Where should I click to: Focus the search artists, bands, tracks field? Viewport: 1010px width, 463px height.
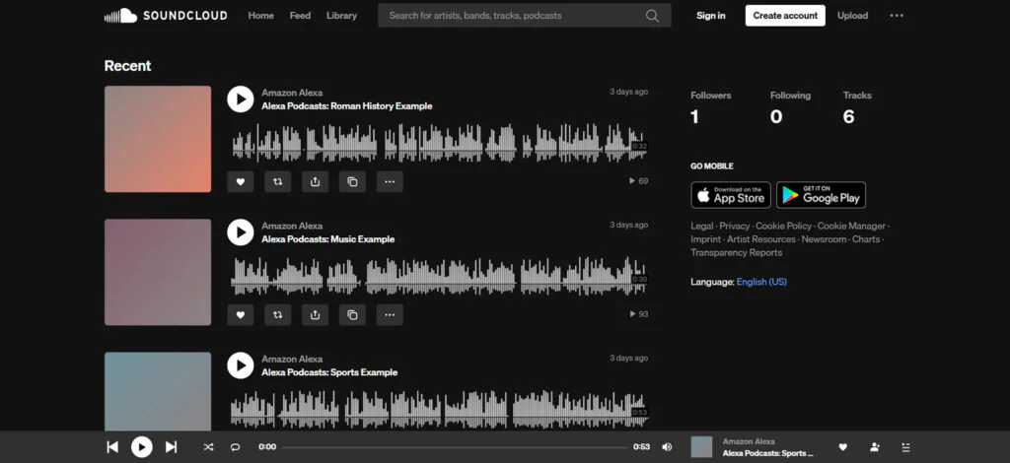(525, 16)
